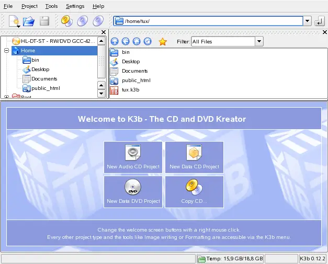Click the New Project toolbar icon
The width and height of the screenshot is (328, 264).
[14, 21]
